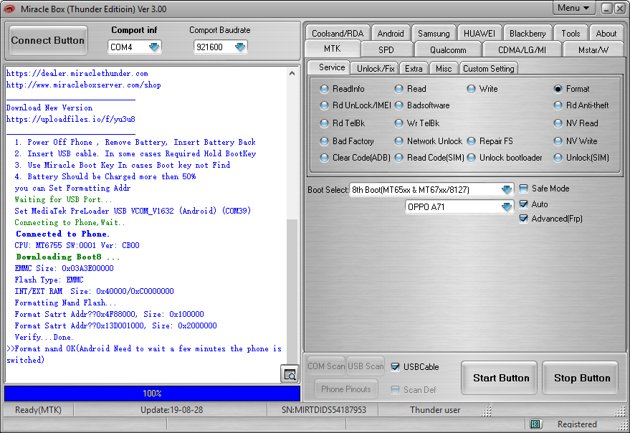Viewport: 630px width, 433px height.
Task: Open the Menu dropdown in title bar
Action: (x=573, y=8)
